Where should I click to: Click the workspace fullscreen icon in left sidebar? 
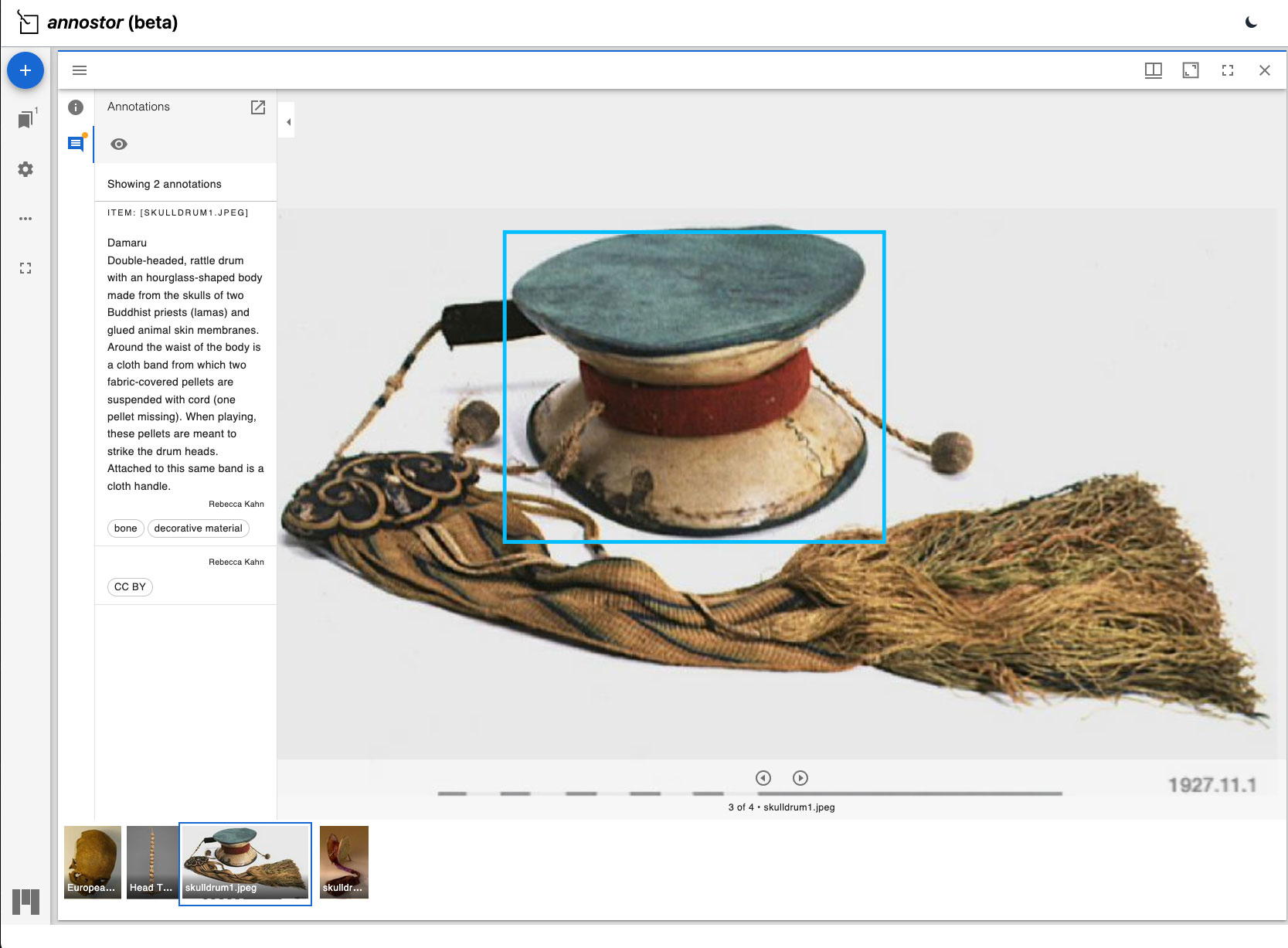[x=25, y=268]
